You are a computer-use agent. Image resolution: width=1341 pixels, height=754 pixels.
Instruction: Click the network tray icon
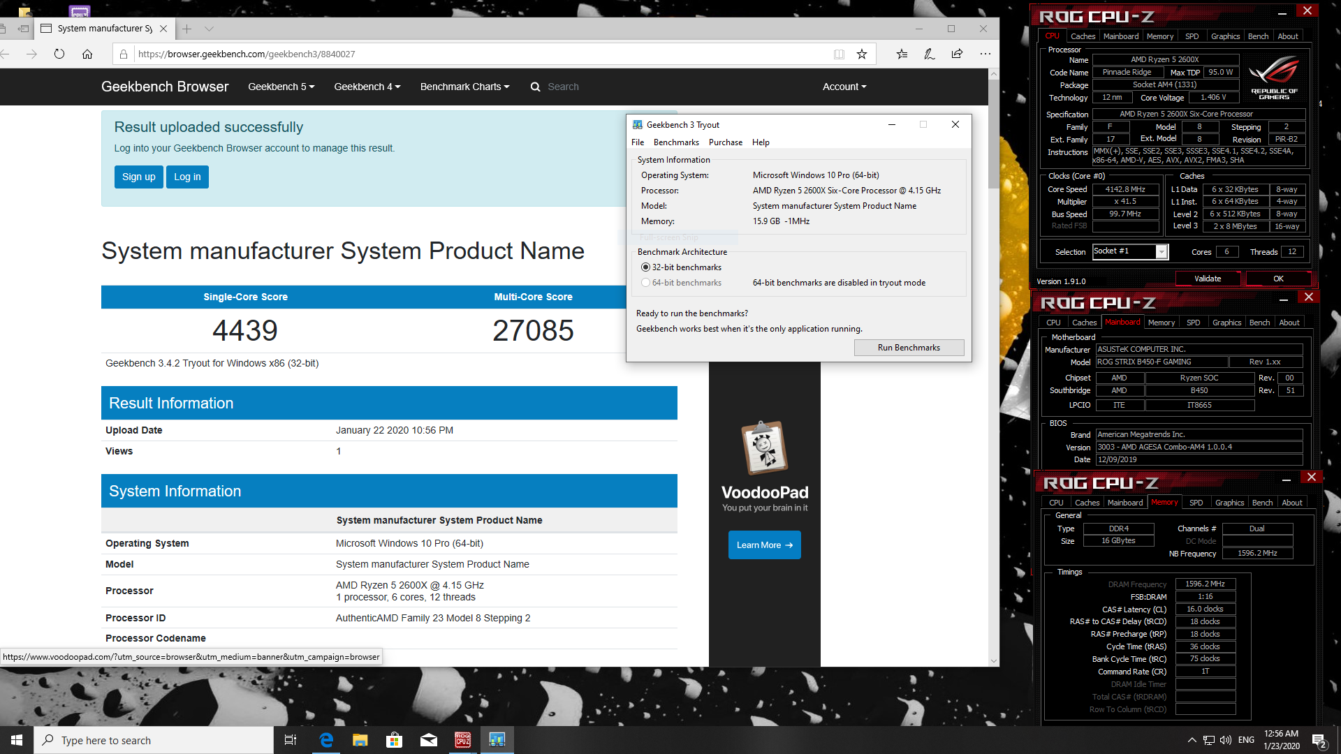coord(1208,740)
